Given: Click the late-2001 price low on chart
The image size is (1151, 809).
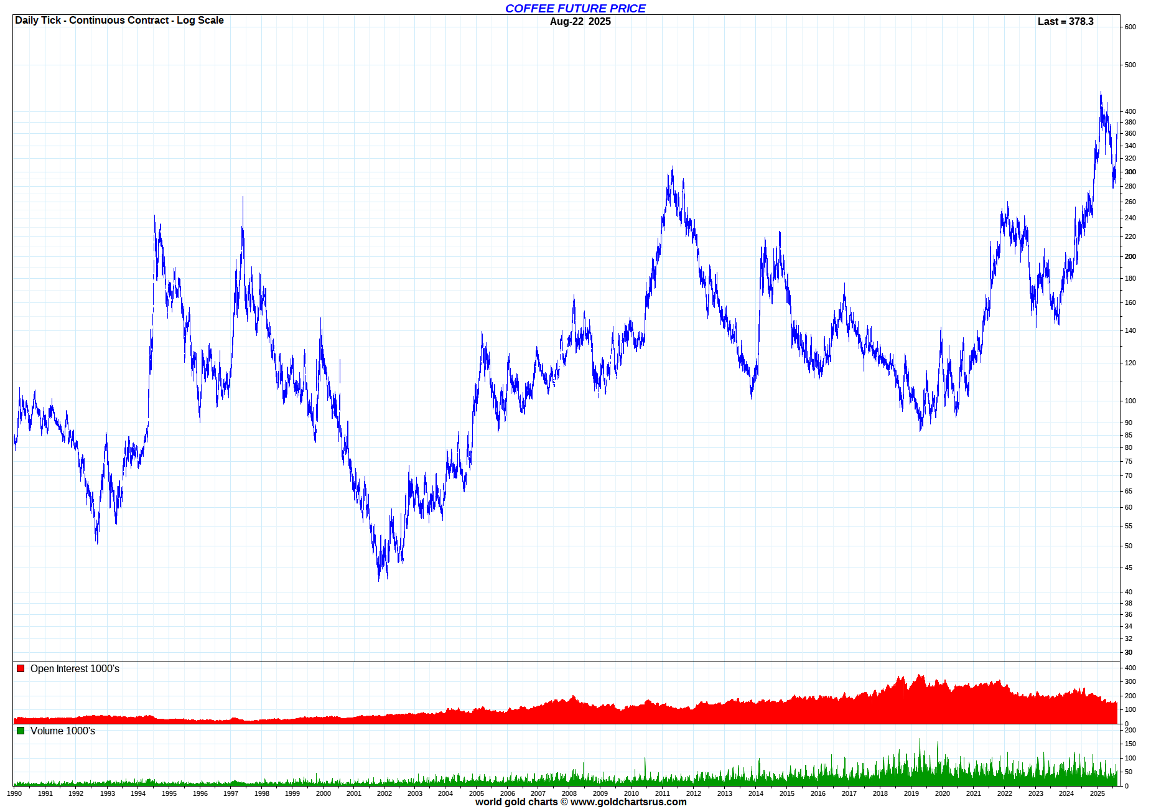Looking at the screenshot, I should pyautogui.click(x=379, y=579).
